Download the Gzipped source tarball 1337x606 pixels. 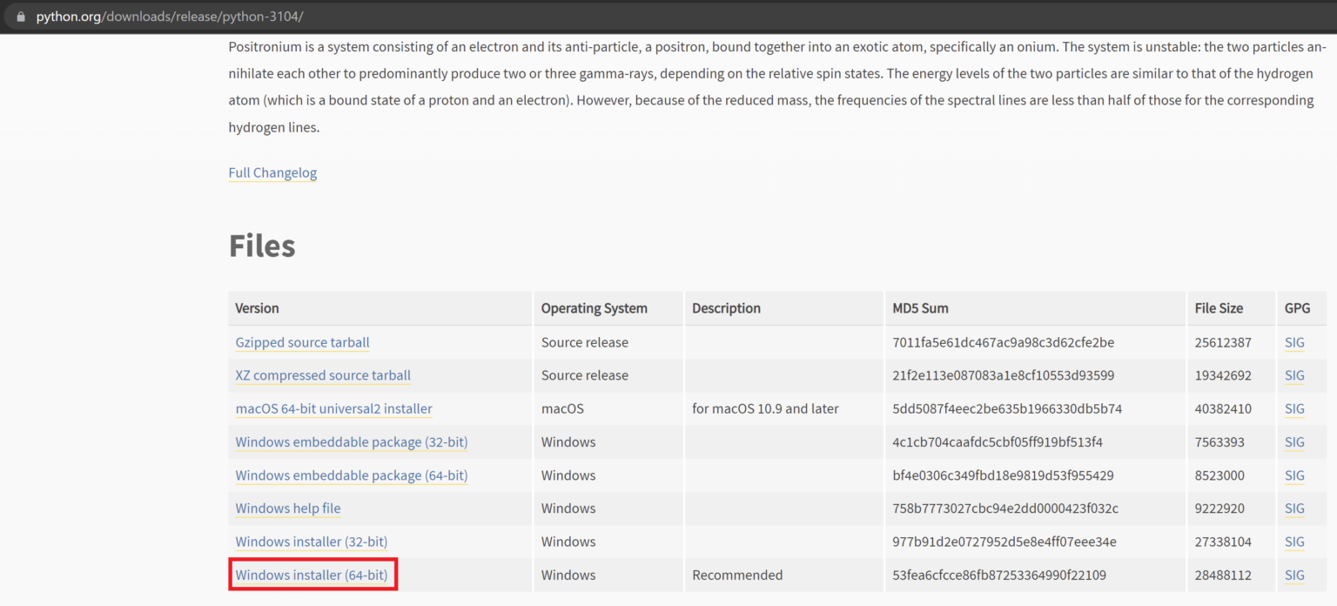[302, 342]
